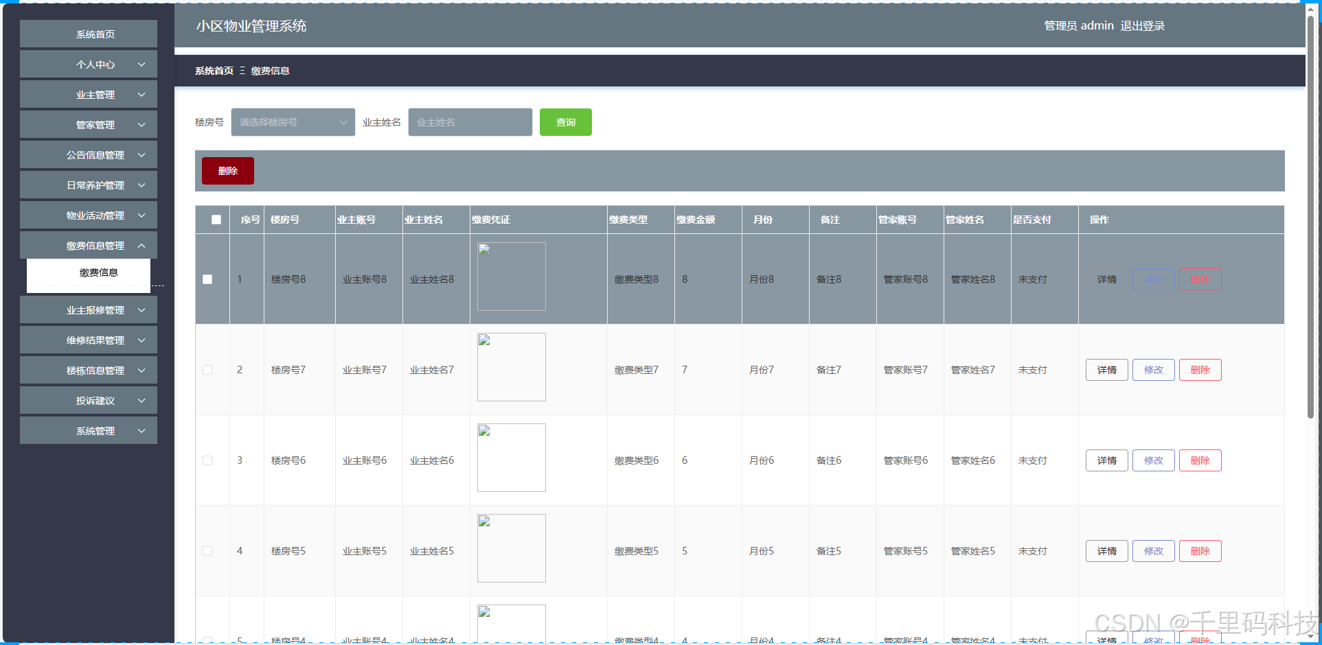Expand the 公告信息管理 sidebar menu

(89, 155)
